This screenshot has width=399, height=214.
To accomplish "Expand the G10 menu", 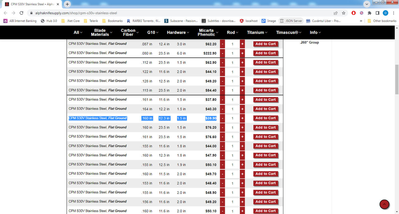I will tap(153, 32).
